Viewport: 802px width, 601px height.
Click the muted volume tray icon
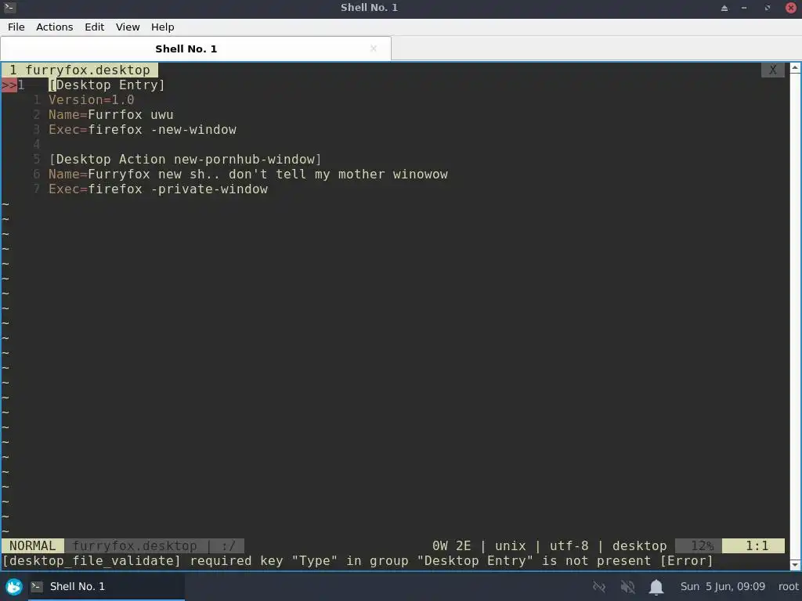pos(627,587)
